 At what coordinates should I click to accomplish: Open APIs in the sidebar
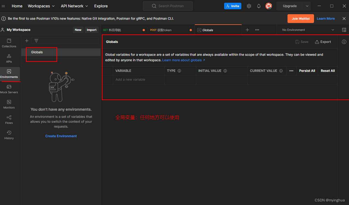9,58
